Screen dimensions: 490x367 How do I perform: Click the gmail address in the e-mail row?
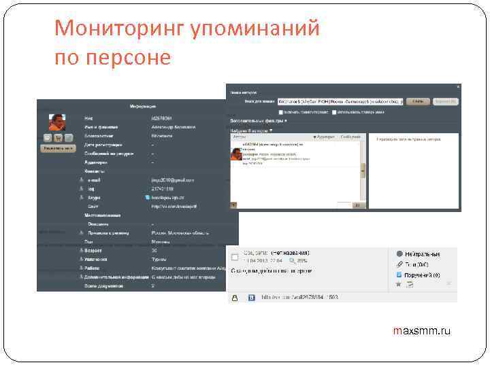click(x=172, y=180)
